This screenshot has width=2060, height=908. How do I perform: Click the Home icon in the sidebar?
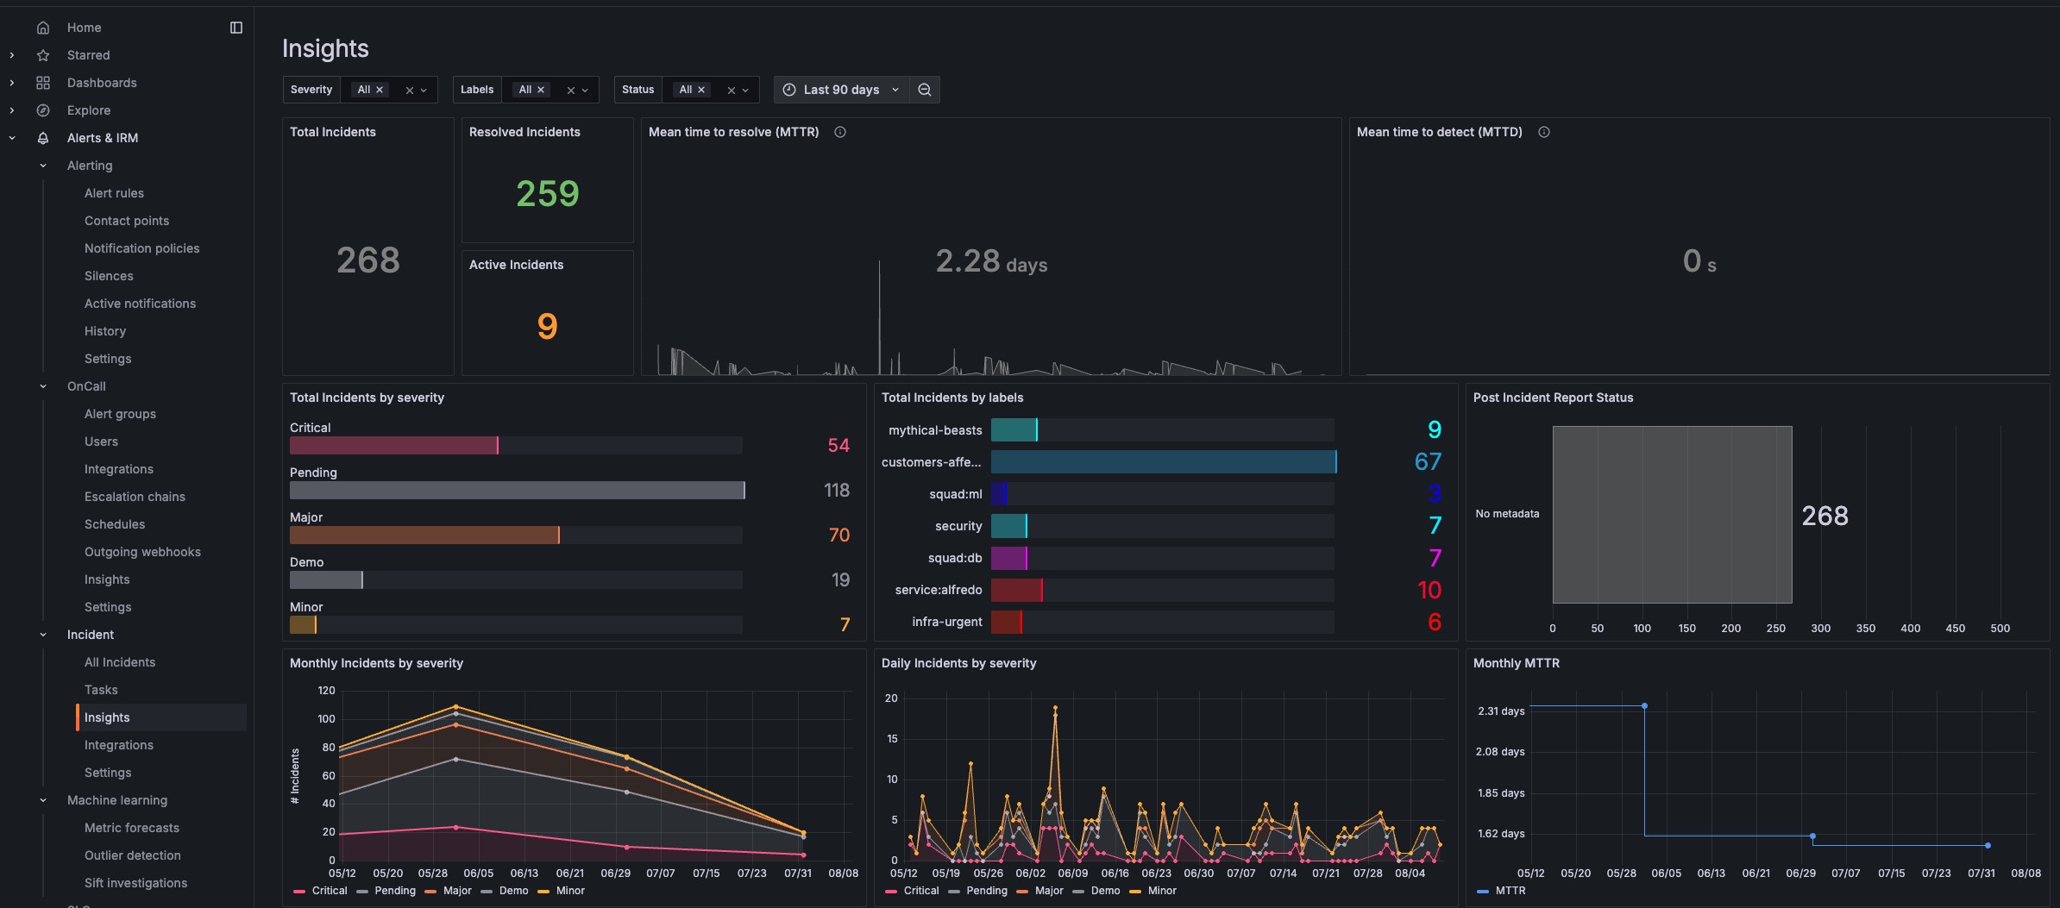pos(43,27)
